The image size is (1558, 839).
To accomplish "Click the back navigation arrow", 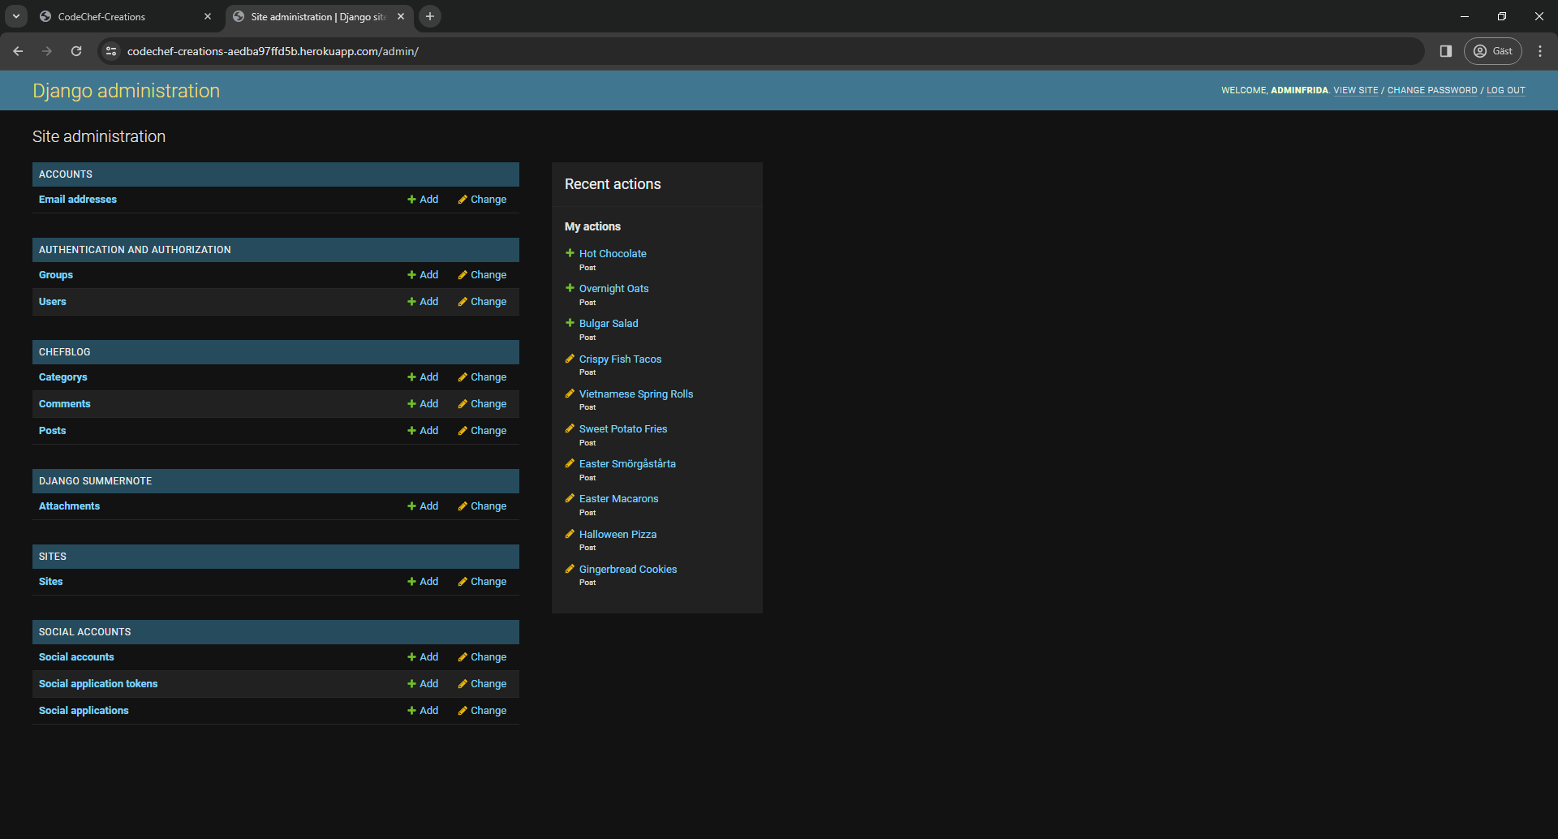I will pyautogui.click(x=18, y=50).
